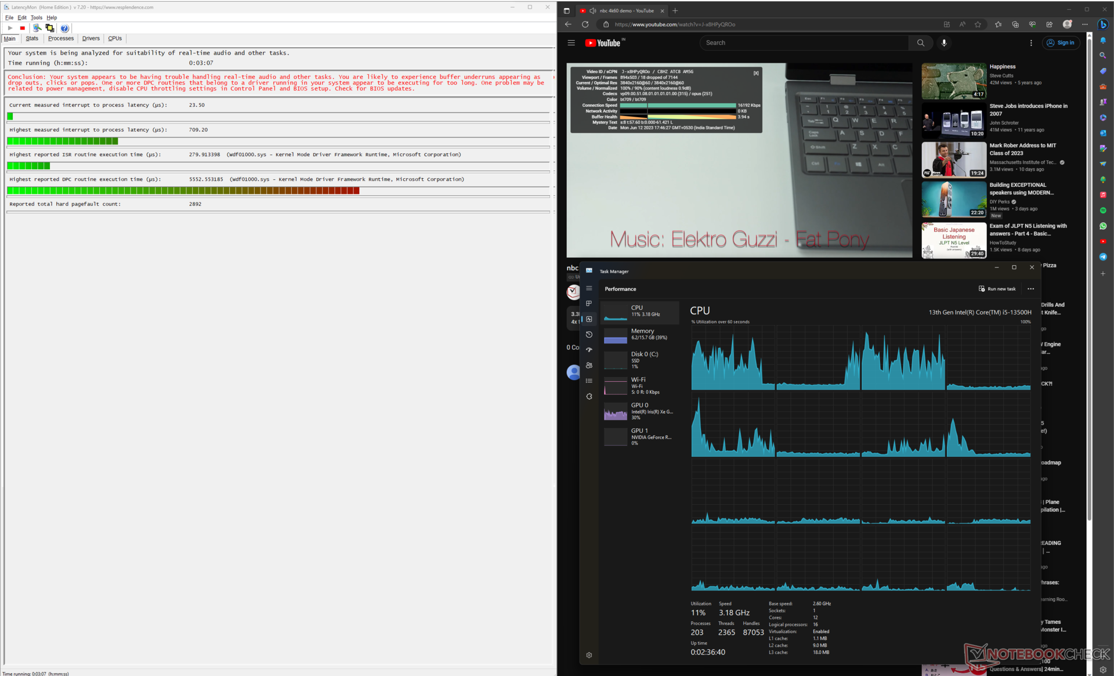Open Task Manager settings gear
The image size is (1114, 676).
[x=589, y=655]
